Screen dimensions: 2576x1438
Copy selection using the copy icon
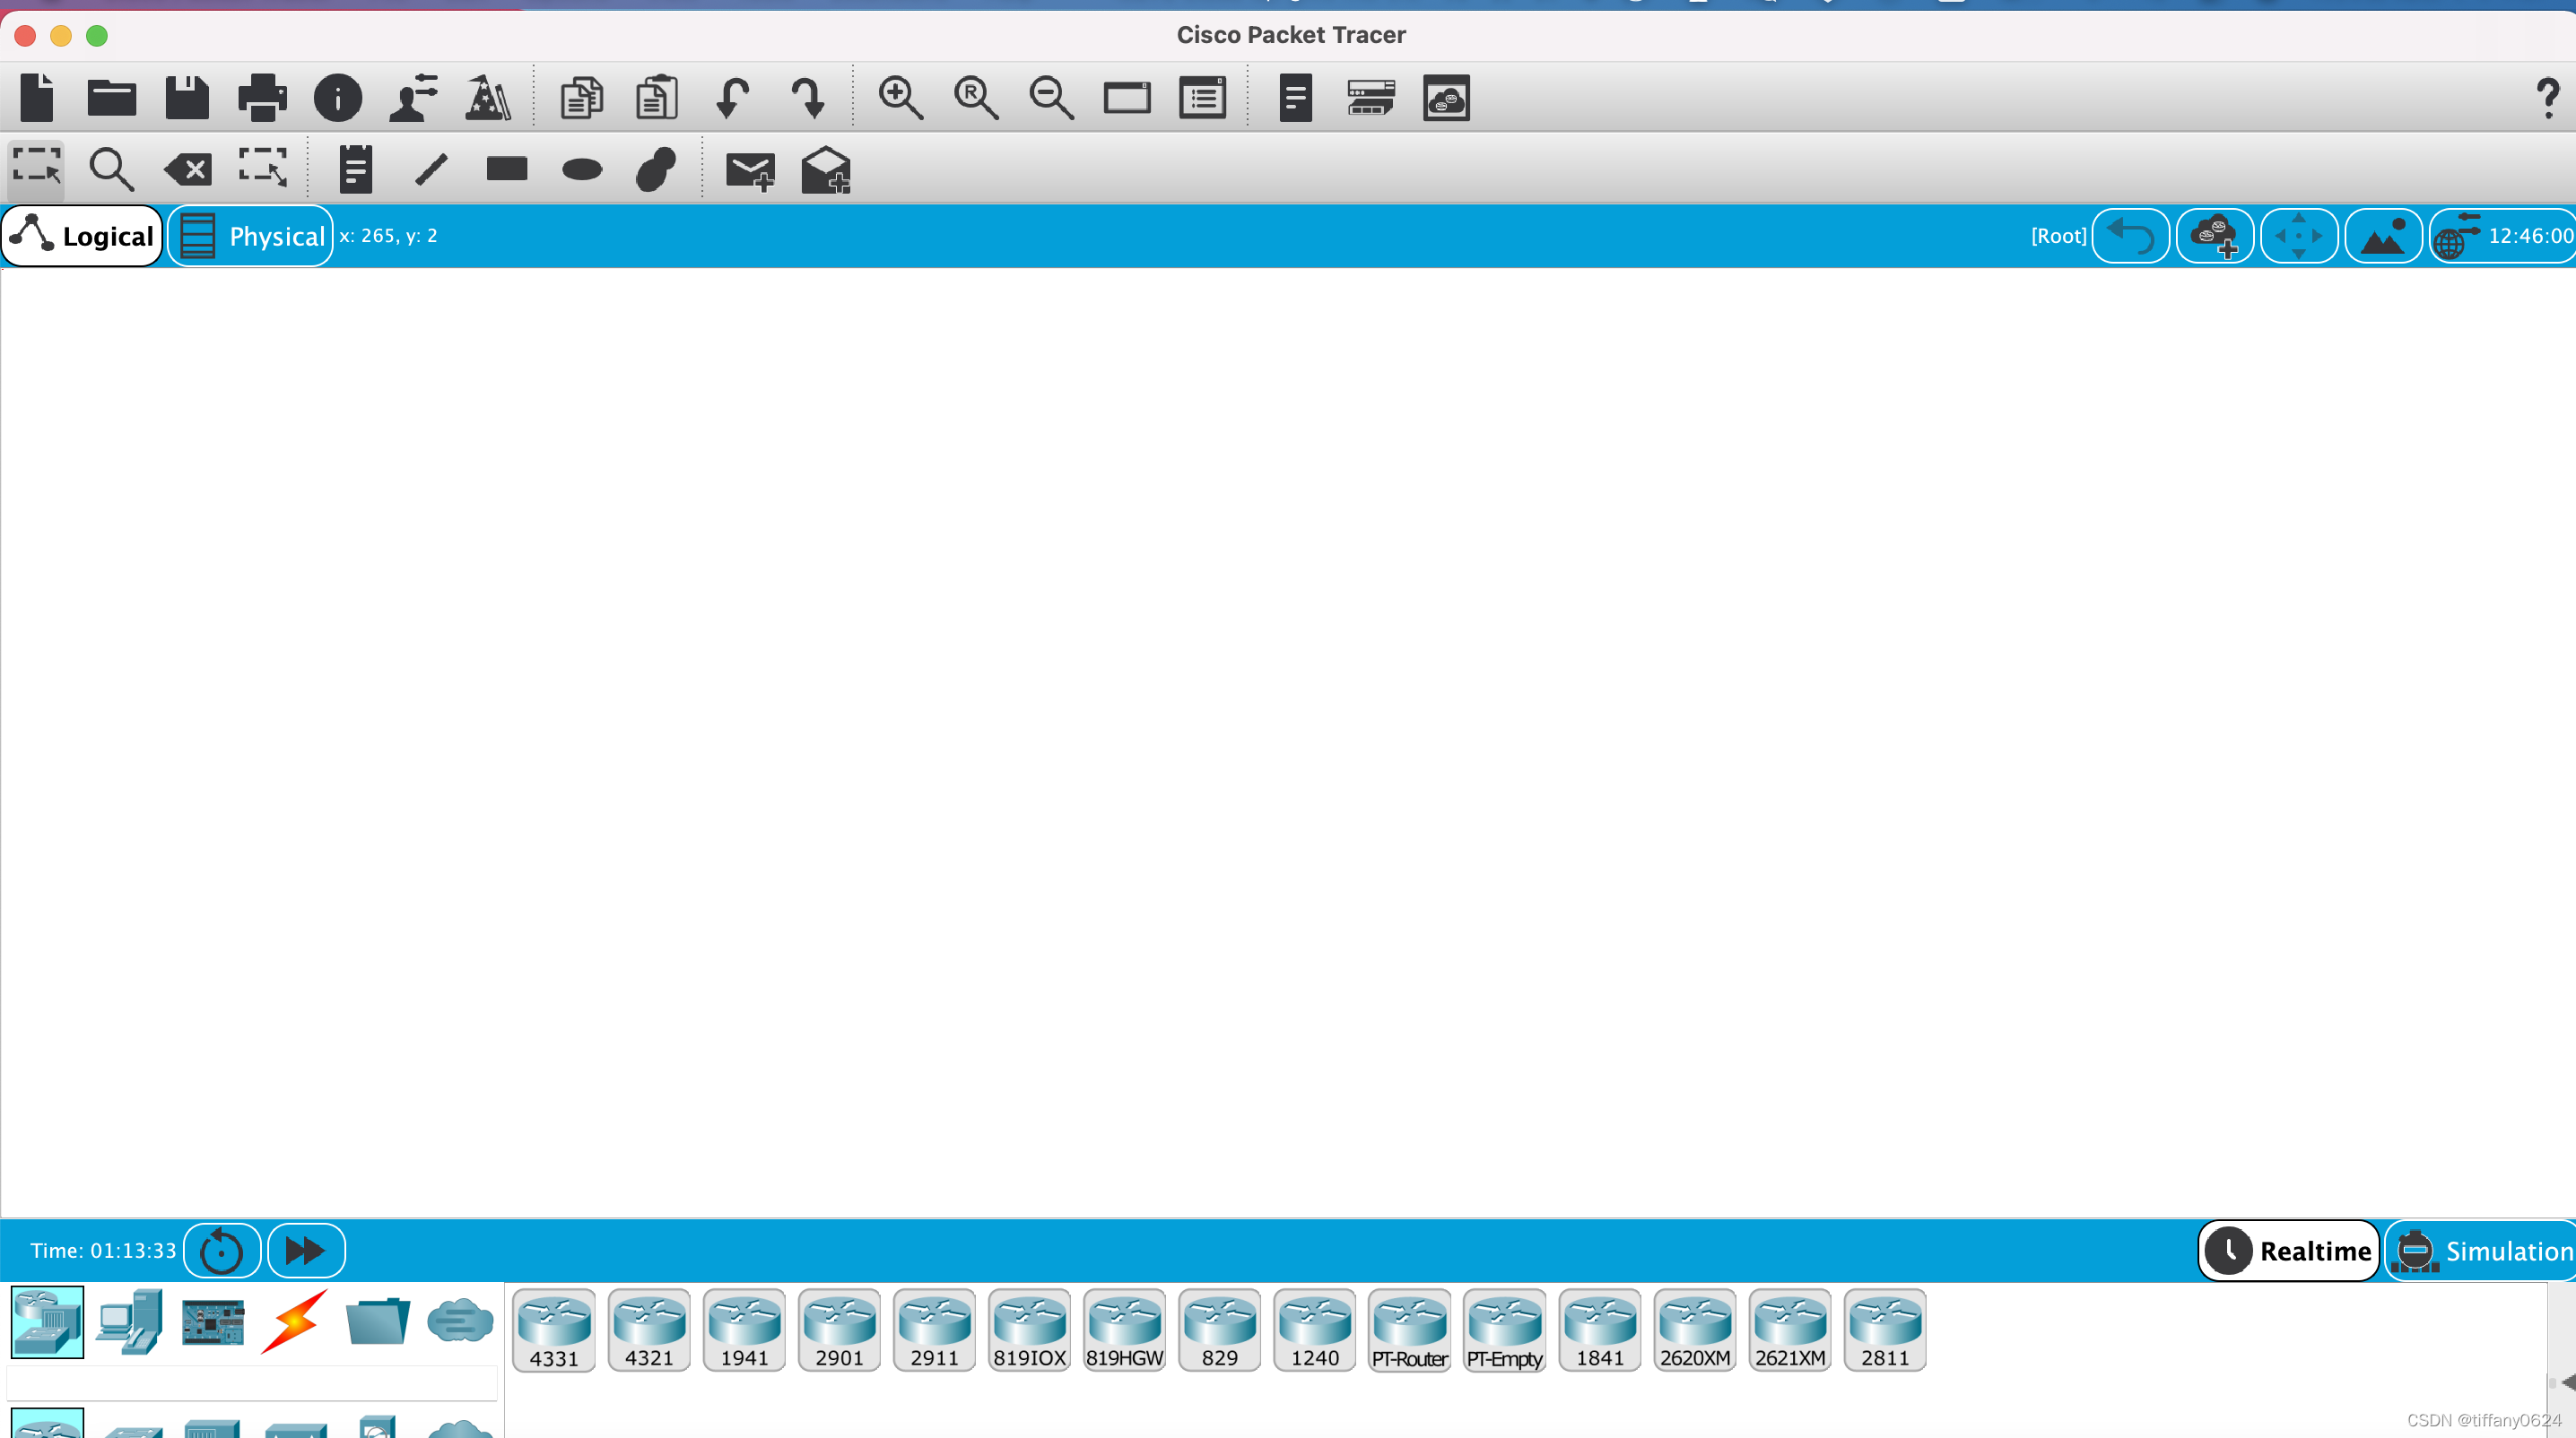click(582, 98)
